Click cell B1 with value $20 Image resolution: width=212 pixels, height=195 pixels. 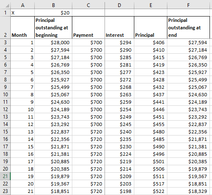53,13
